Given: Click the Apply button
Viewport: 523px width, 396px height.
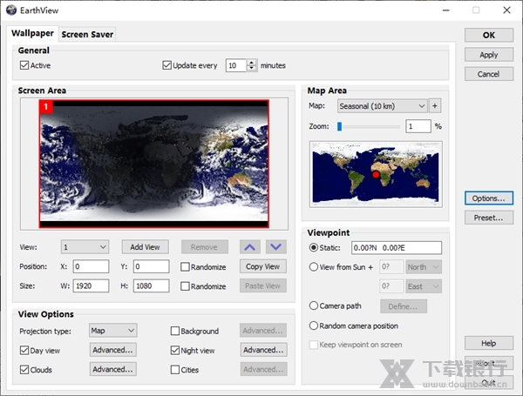Looking at the screenshot, I should tap(489, 55).
